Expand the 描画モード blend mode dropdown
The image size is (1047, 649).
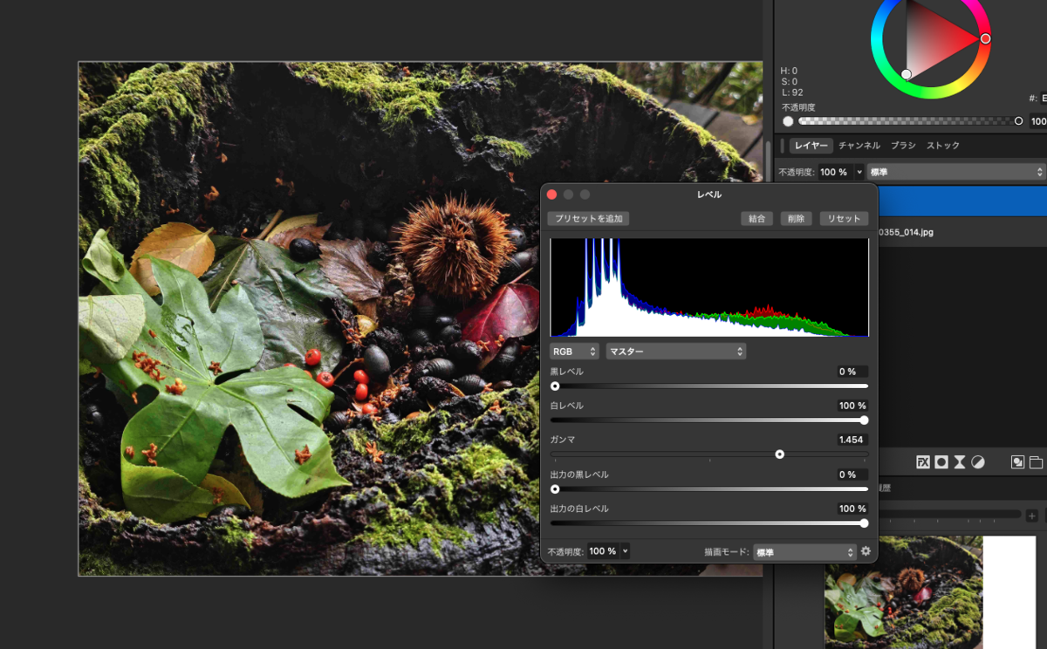(805, 552)
